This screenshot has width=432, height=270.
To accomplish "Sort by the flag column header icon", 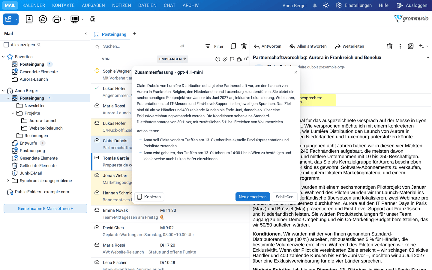I will [x=232, y=59].
